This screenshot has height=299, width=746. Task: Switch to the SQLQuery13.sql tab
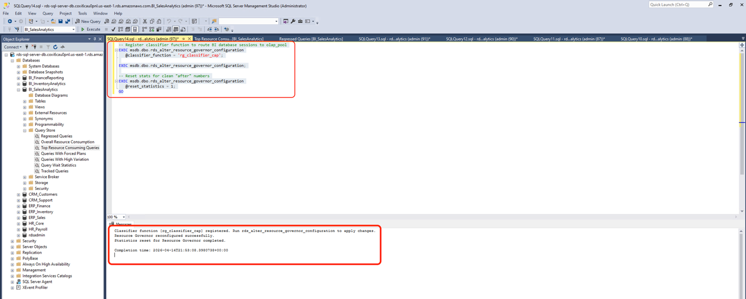pos(394,39)
